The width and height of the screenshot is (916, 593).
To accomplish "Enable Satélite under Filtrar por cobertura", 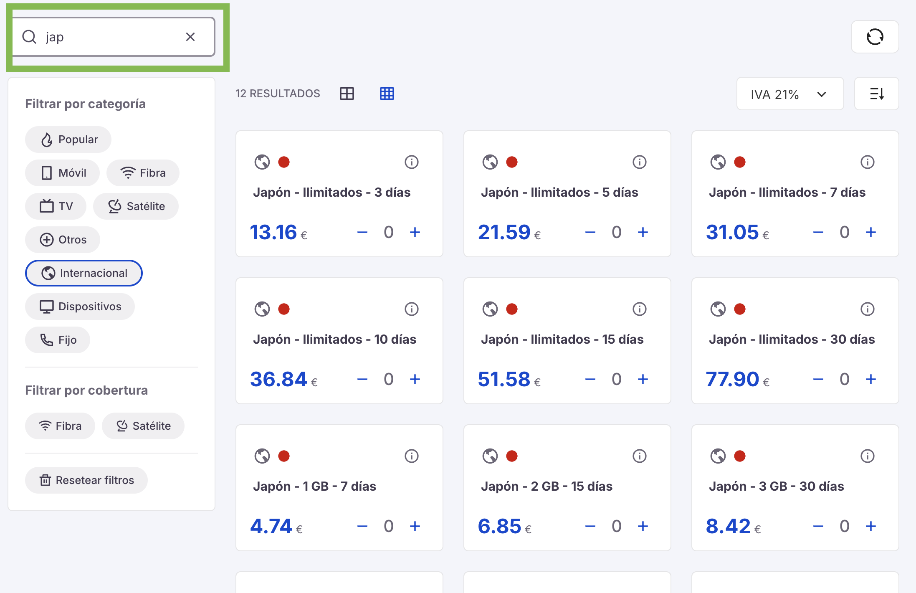I will pos(143,426).
